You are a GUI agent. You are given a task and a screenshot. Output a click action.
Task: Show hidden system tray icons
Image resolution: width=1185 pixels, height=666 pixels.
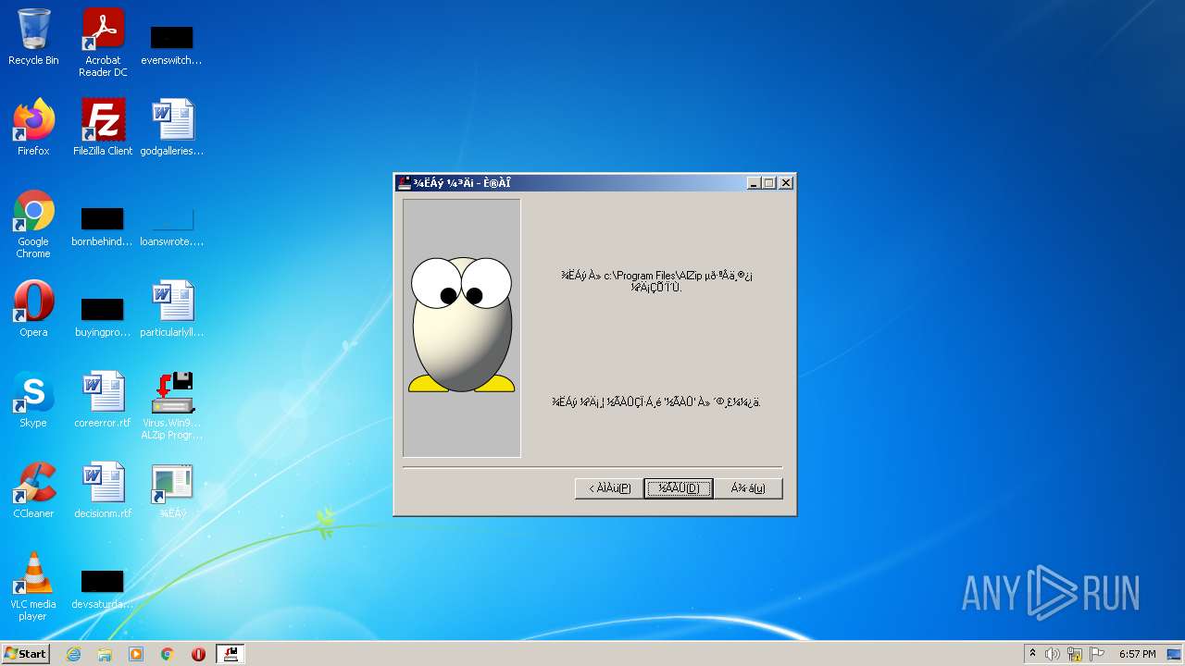coord(1032,654)
